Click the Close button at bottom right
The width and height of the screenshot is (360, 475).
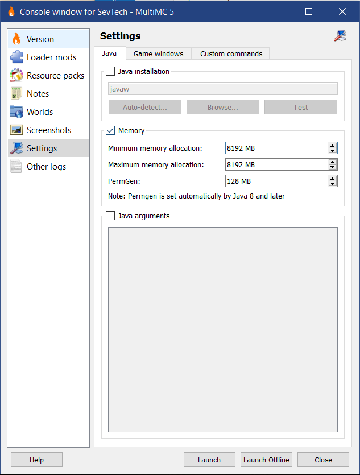323,460
